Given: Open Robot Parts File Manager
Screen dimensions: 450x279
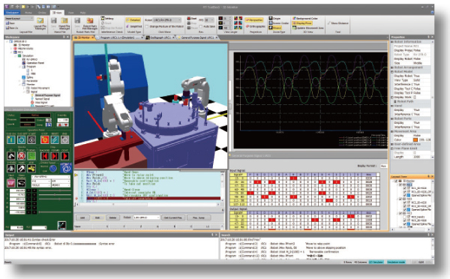Looking at the screenshot, I should (90, 23).
